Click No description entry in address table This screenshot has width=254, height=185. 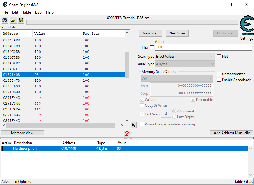click(25, 148)
